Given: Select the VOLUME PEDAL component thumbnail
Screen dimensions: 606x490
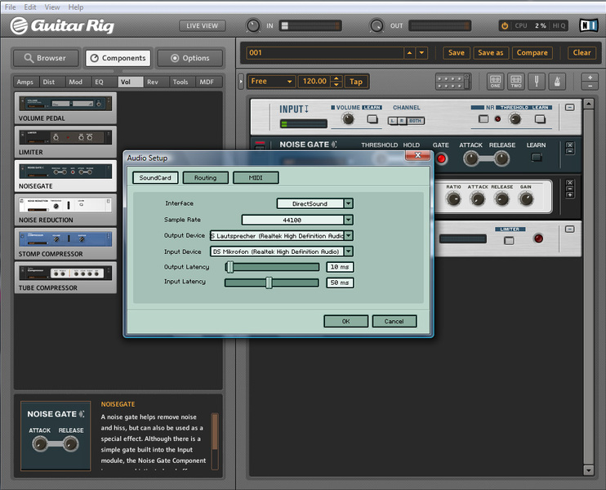Looking at the screenshot, I should click(x=65, y=108).
